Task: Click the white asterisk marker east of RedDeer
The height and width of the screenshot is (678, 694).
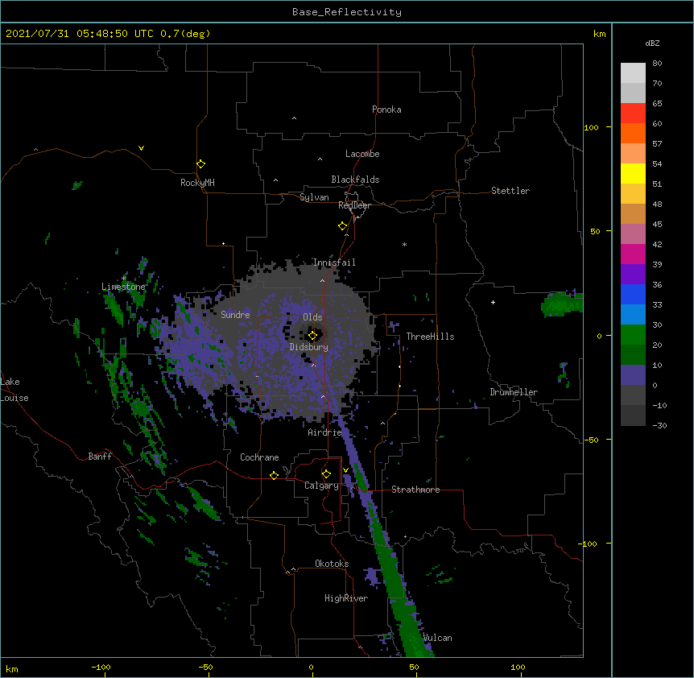Action: coord(404,244)
